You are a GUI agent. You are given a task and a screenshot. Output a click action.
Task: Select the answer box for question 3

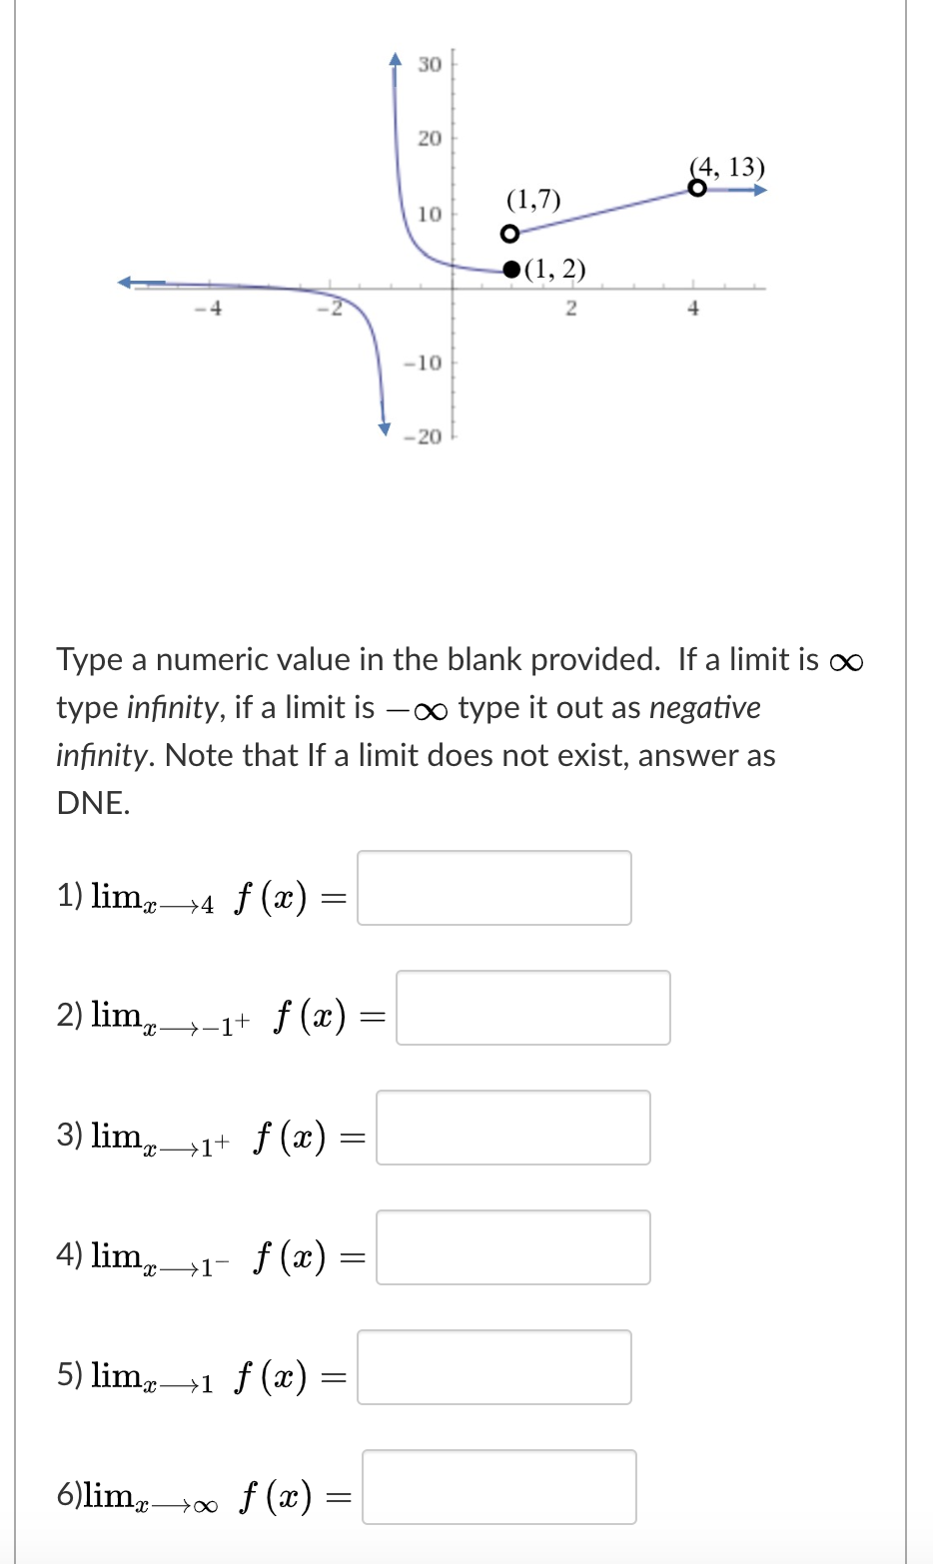point(512,1128)
